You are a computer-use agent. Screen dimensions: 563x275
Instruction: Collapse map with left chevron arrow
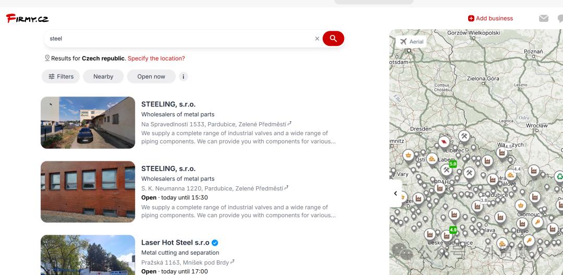(395, 194)
